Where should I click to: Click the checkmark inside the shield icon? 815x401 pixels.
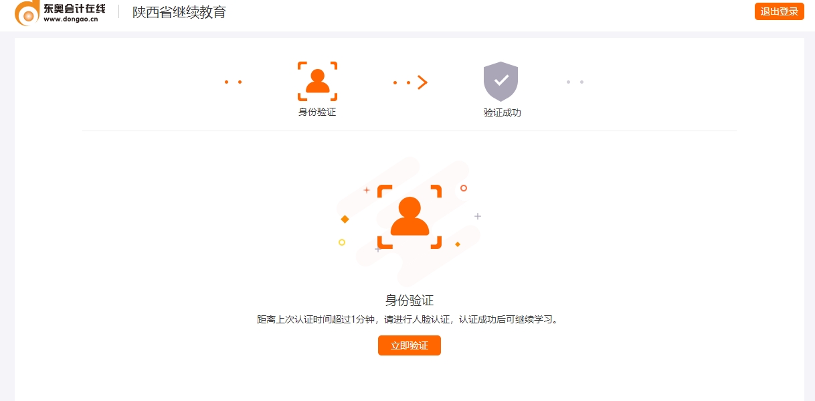coord(501,79)
